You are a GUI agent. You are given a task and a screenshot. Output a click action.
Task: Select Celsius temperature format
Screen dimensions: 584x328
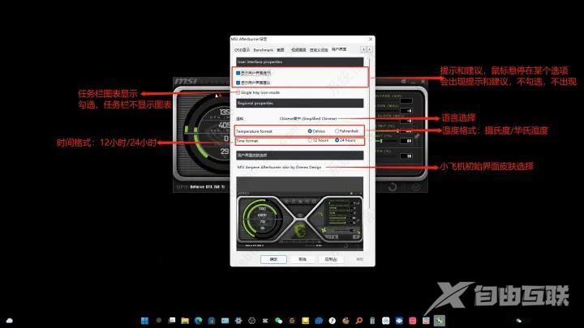(310, 131)
